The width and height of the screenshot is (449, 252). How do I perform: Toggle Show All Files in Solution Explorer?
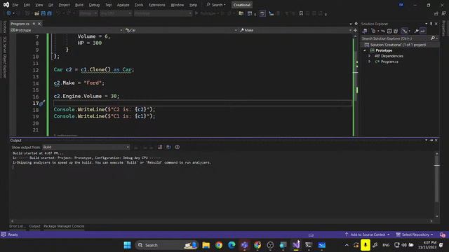pos(396,31)
